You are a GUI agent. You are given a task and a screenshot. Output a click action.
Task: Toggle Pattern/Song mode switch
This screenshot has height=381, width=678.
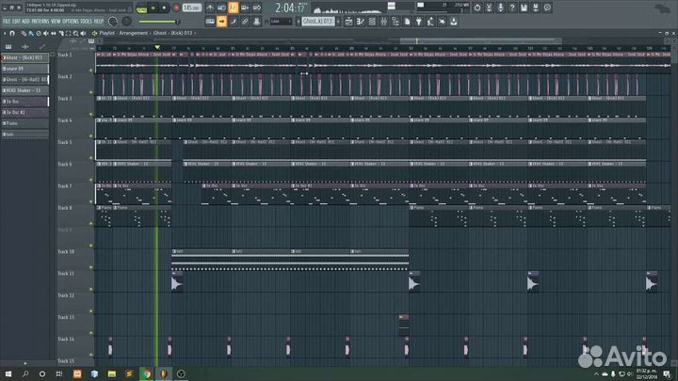pyautogui.click(x=139, y=8)
